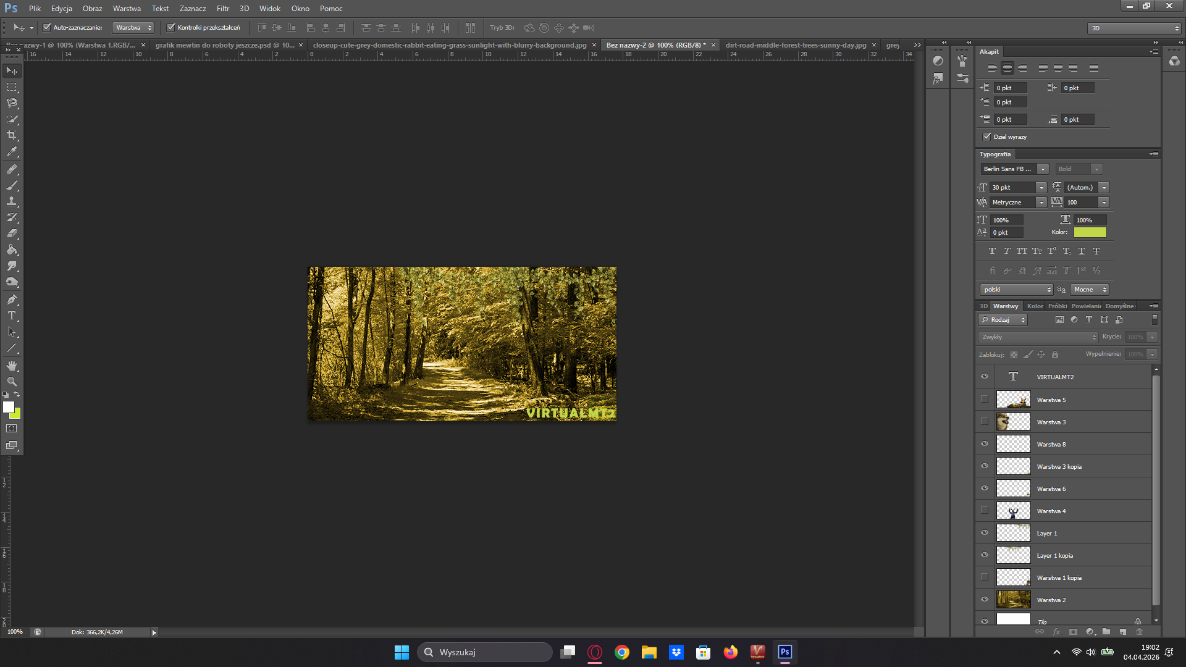The image size is (1186, 667).
Task: Switch to dirt-road-middle-forest document tab
Action: [x=796, y=45]
